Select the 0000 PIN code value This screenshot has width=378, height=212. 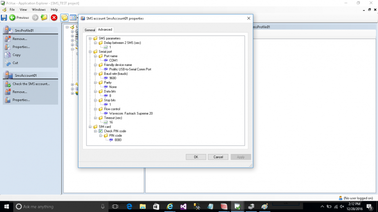(x=118, y=140)
